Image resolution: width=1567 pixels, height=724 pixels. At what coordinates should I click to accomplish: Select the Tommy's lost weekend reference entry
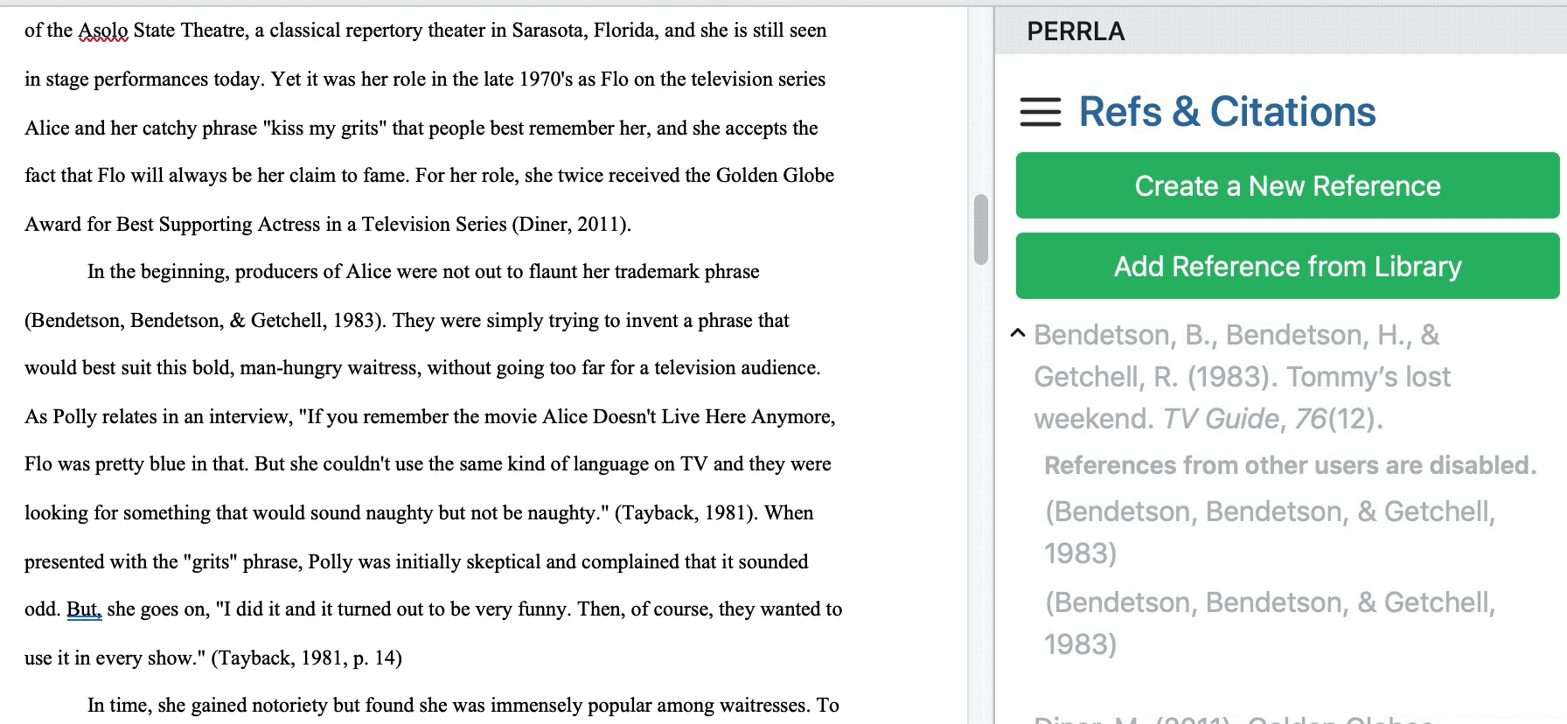pyautogui.click(x=1241, y=377)
